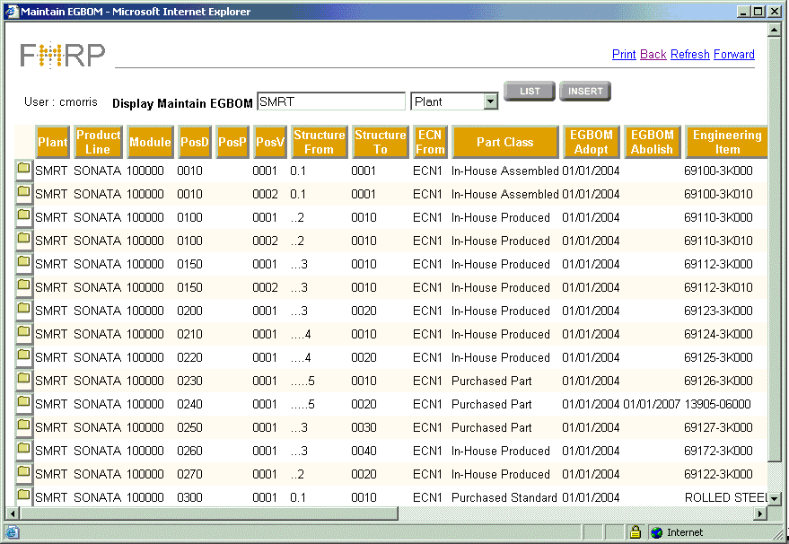Click the Refresh link
The image size is (789, 544).
click(x=690, y=55)
